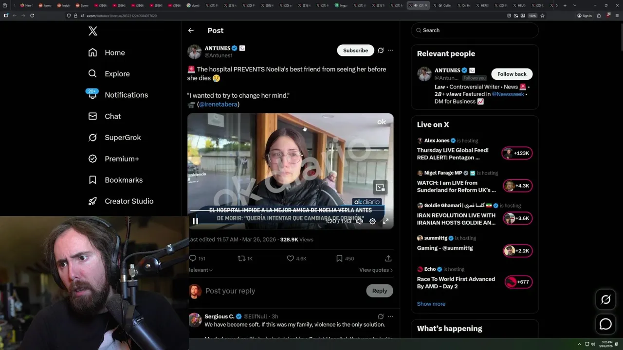The height and width of the screenshot is (350, 623).
Task: Go back using the Post arrow
Action: tap(191, 30)
